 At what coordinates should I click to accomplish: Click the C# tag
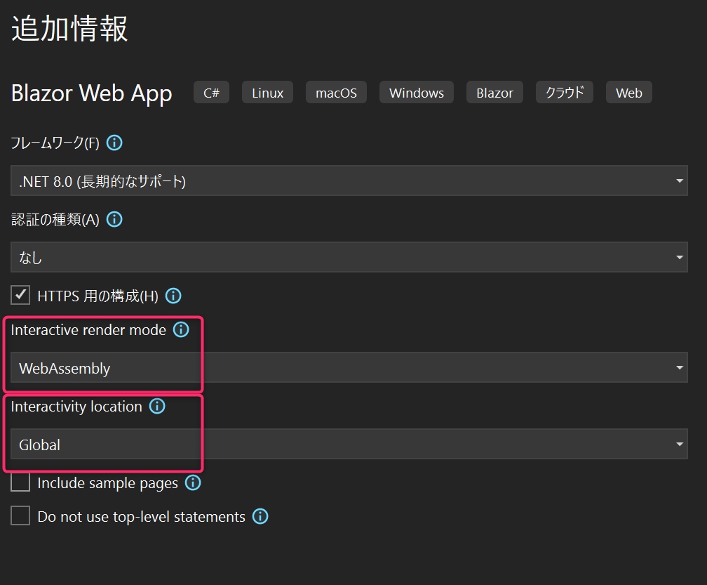point(212,93)
